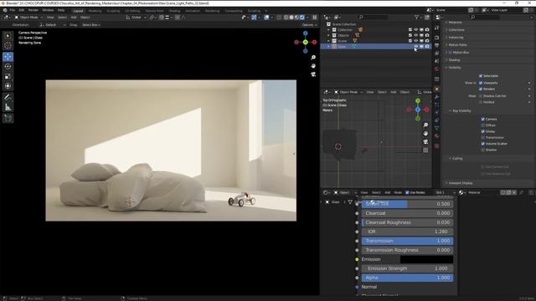Open Options dropdown in viewport header
Screen dimensions: 536x301
(309, 25)
